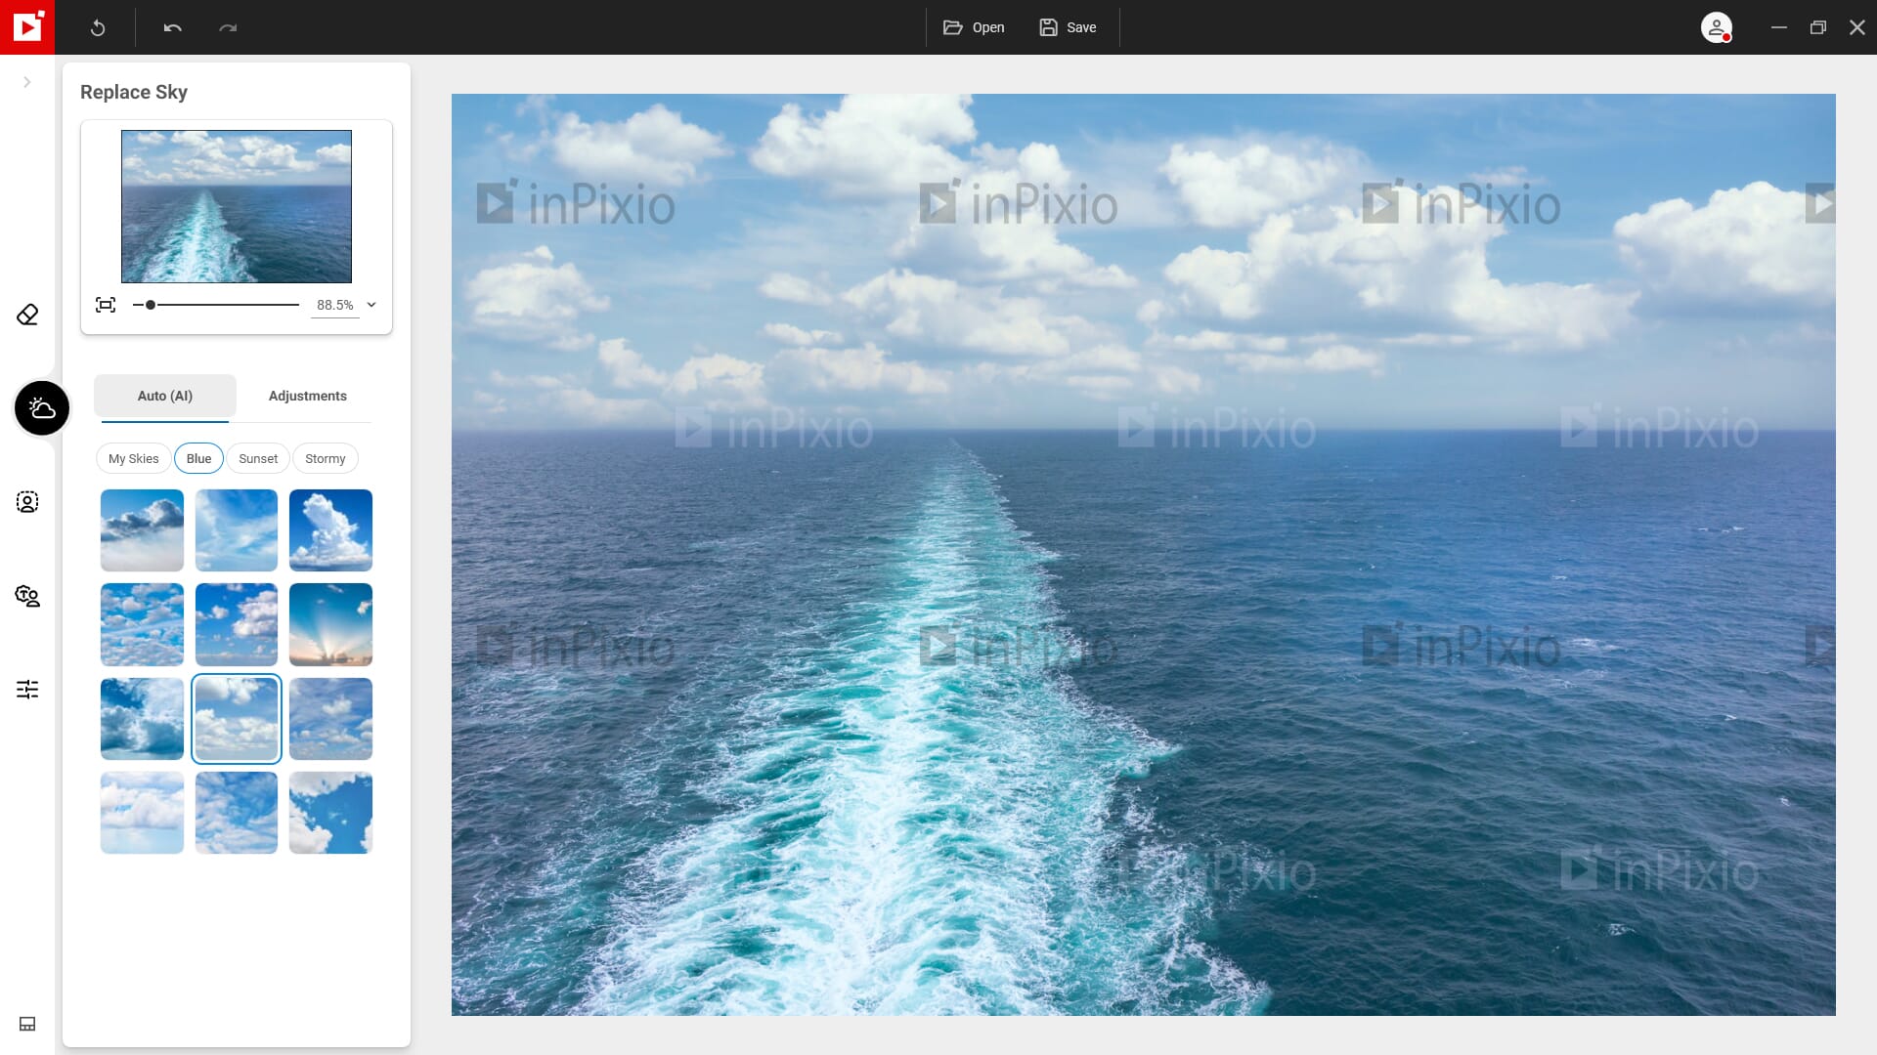Select the Sunset sky category

258,458
